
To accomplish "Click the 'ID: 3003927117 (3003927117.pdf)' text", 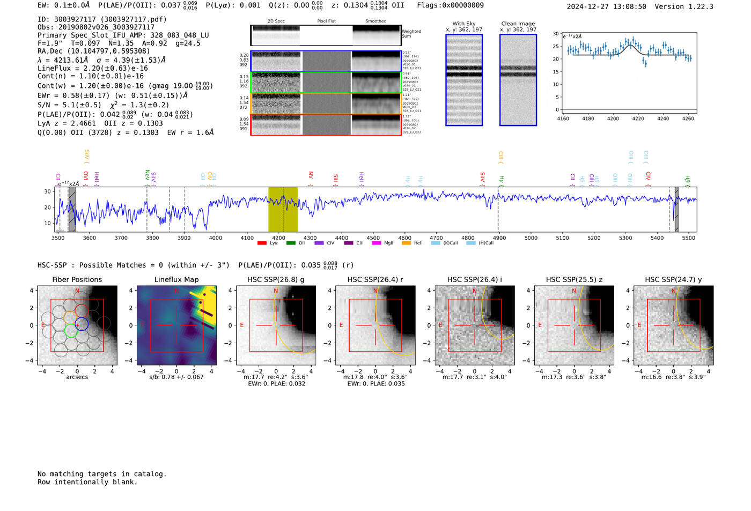I will point(102,19).
